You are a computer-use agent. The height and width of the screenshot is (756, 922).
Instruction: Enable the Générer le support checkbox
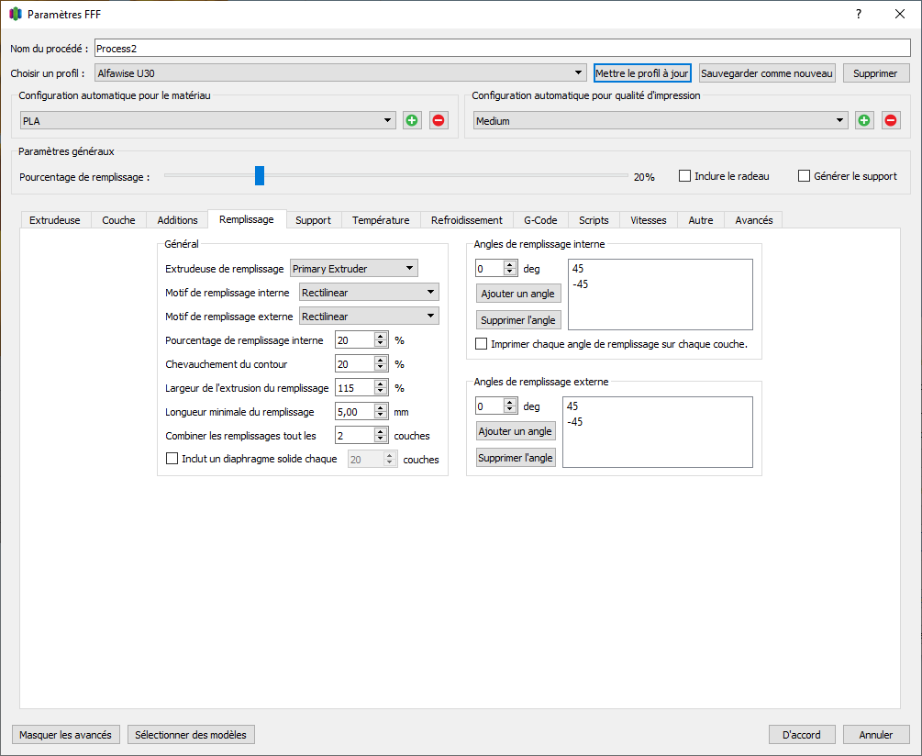coord(804,176)
